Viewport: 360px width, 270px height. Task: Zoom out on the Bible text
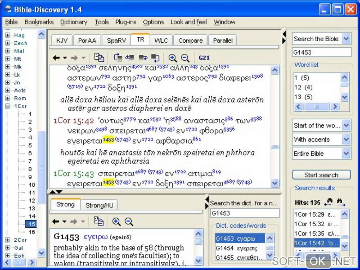click(185, 58)
